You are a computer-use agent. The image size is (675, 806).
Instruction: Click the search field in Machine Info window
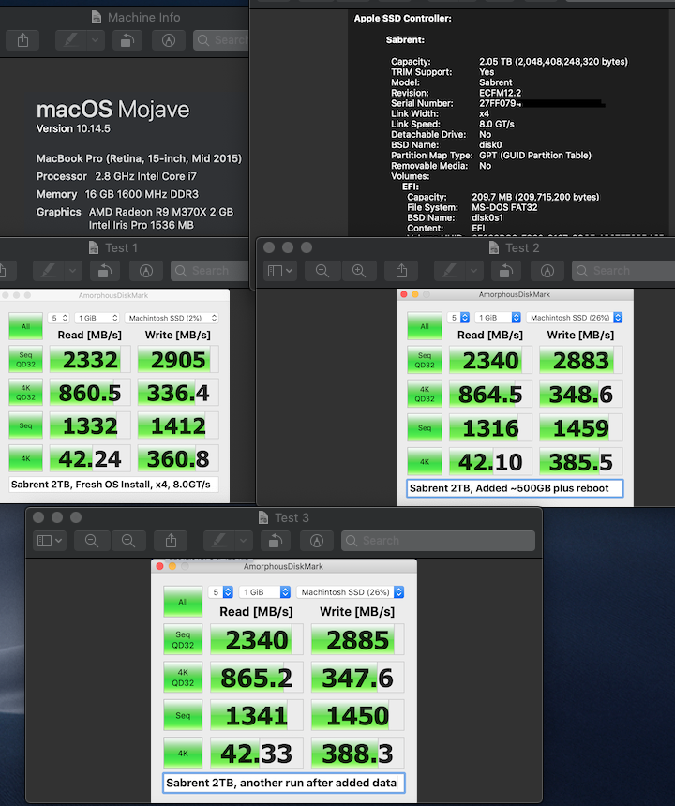[x=221, y=40]
